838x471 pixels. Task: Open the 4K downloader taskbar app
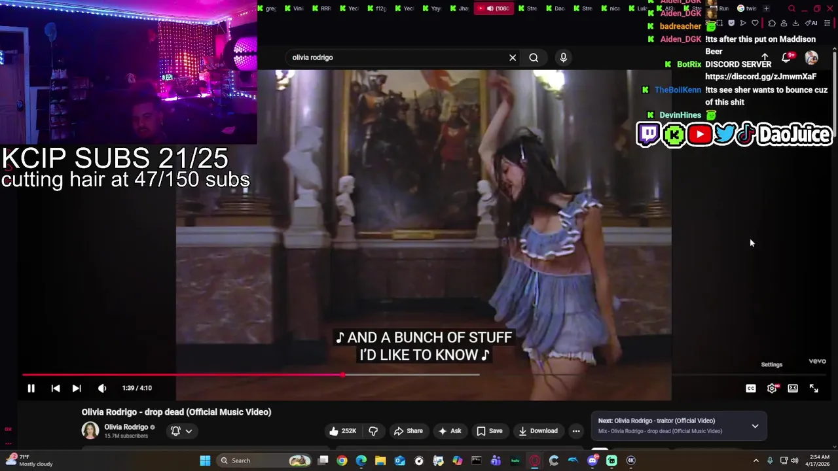(x=631, y=461)
